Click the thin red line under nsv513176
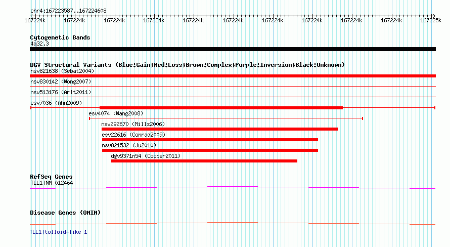 pos(233,97)
